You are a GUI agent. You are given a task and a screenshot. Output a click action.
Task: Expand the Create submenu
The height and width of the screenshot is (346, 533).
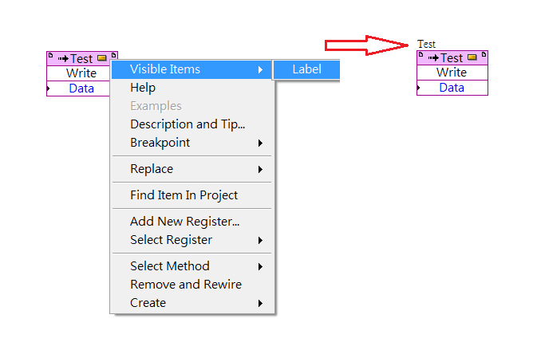[191, 303]
